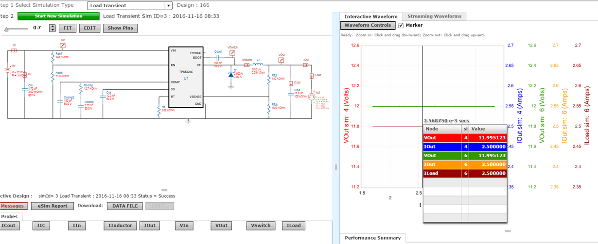Click the IInductor current probe icon
This screenshot has width=598, height=244.
(x=246, y=65)
